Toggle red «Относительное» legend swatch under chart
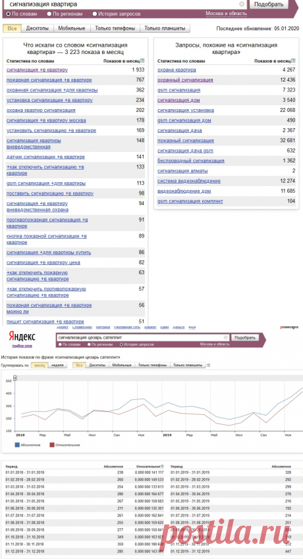Image resolution: width=303 pixels, height=559 pixels. click(x=52, y=445)
